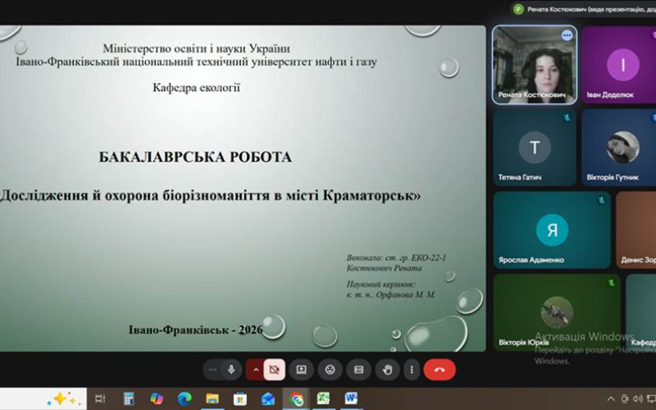
Task: Click slide line Науковий керівник
Action: click(380, 285)
